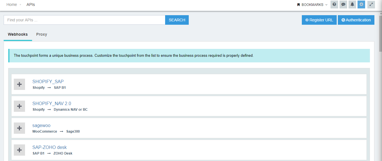382x161 pixels.
Task: Toggle fullscreen with the expand arrows icon
Action: pos(371,4)
